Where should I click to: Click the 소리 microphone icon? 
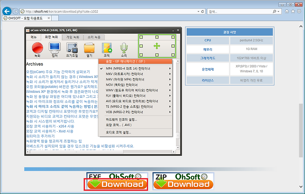124,48
